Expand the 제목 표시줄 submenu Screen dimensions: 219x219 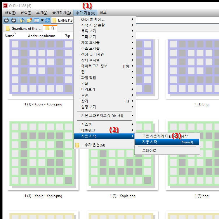pyautogui.click(x=105, y=43)
